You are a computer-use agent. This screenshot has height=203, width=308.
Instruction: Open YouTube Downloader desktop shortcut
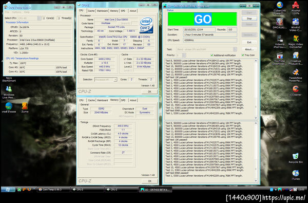pos(280,59)
